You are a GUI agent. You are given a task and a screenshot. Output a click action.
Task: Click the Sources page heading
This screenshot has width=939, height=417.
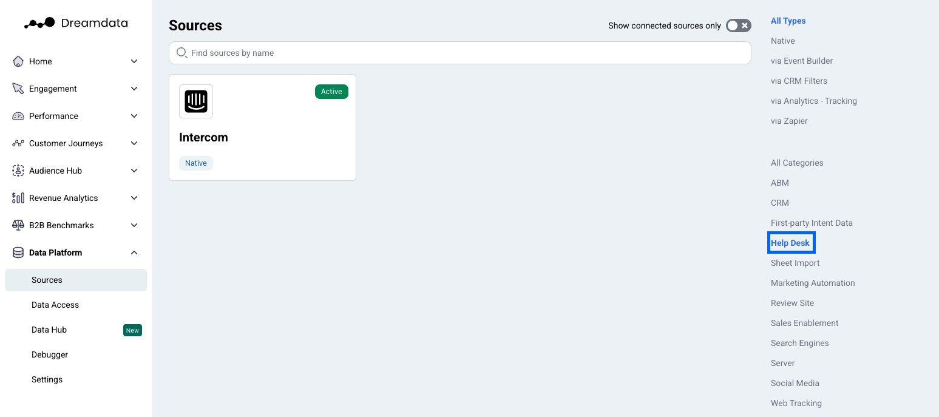195,25
